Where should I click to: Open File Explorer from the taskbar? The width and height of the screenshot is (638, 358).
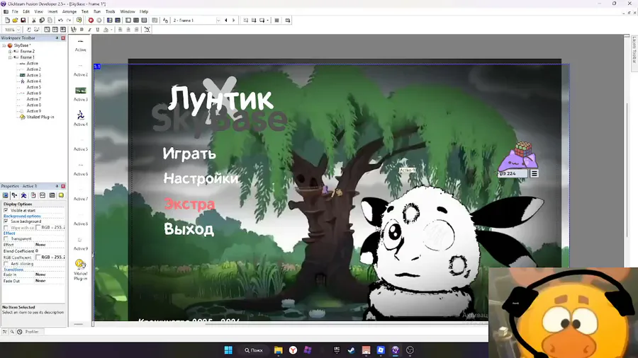coord(279,350)
